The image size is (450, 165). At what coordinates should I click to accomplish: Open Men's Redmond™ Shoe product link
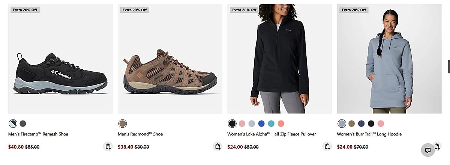pos(140,134)
